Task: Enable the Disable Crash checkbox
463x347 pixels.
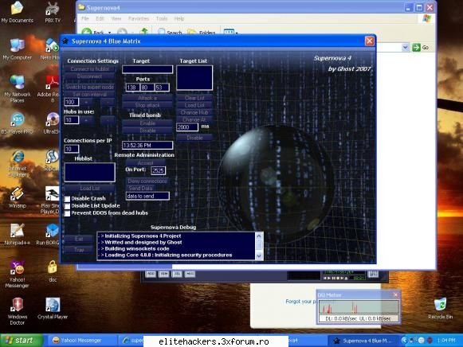Action: pos(67,199)
